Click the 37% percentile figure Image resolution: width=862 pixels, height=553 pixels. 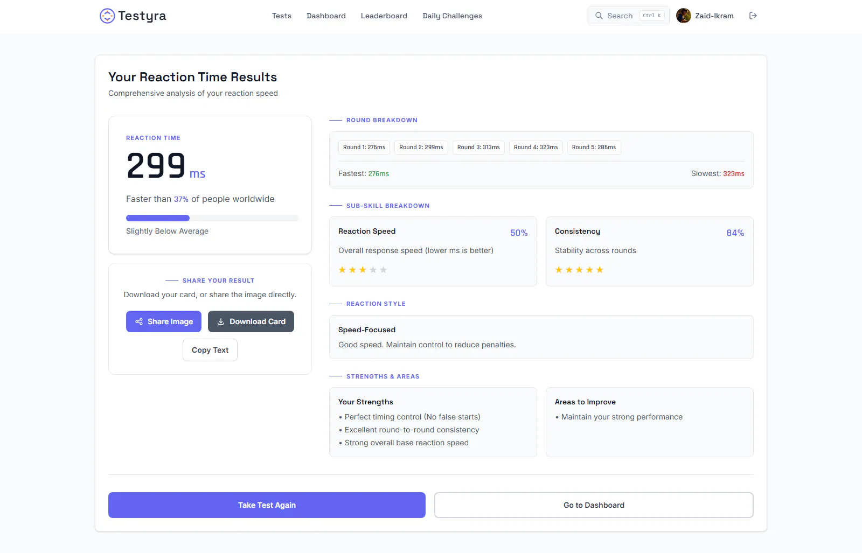coord(181,199)
